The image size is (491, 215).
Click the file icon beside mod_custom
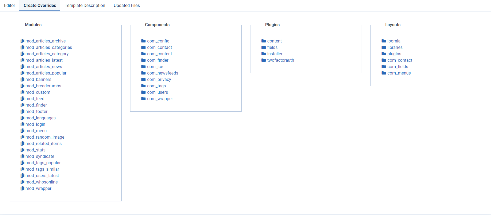(23, 92)
